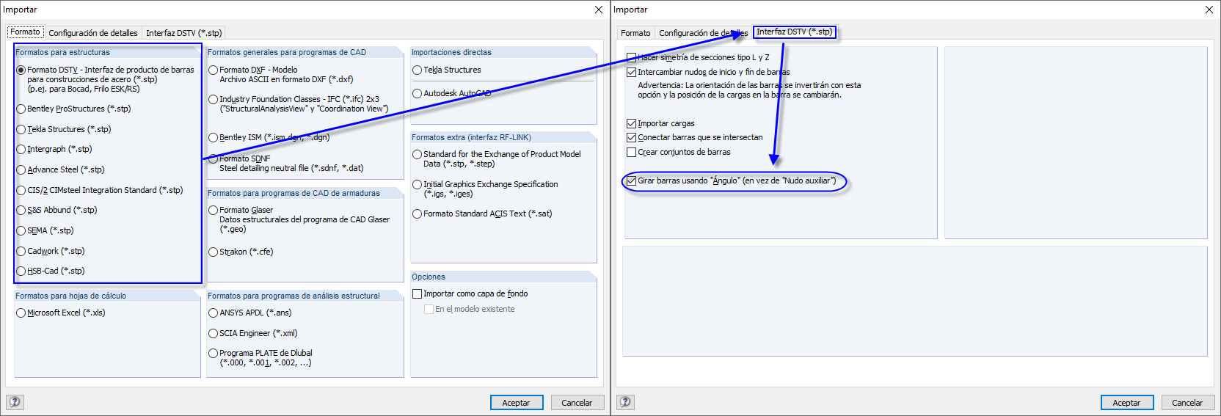The image size is (1221, 416).
Task: Enable Crear conjuntos de barras
Action: click(632, 152)
